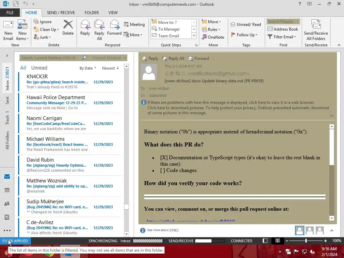Open the Hawaii Police Department email
The height and width of the screenshot is (258, 344).
70,102
